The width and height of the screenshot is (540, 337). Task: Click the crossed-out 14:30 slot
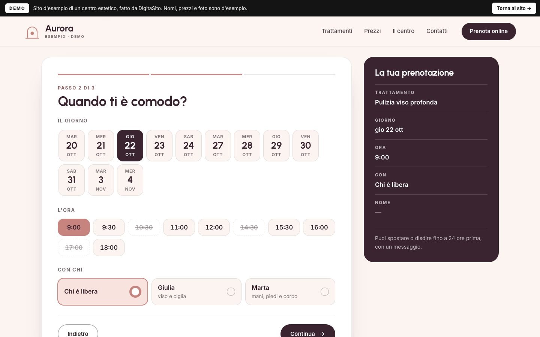tap(249, 227)
